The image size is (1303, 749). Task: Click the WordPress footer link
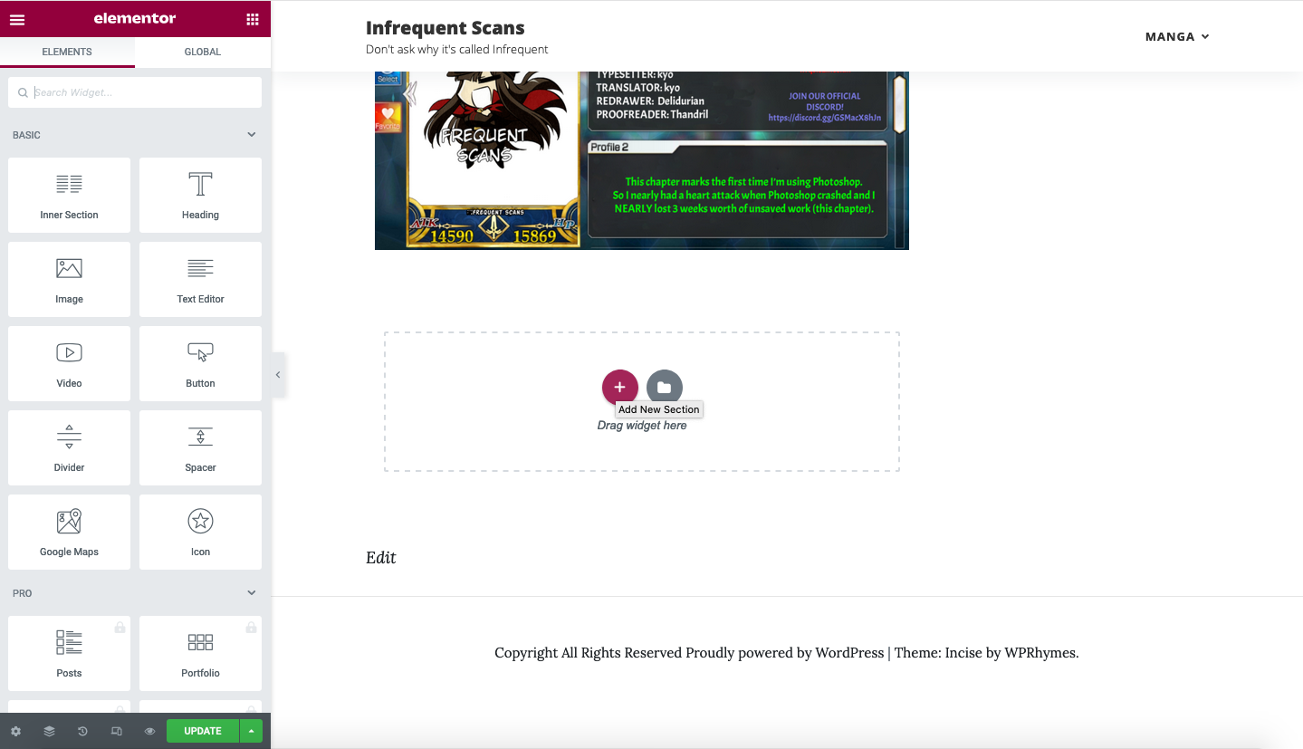pyautogui.click(x=849, y=652)
